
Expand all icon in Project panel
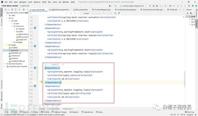(16, 9)
